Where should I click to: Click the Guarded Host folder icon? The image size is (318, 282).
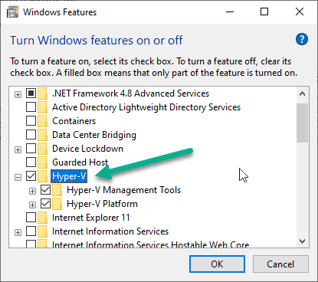[x=42, y=162]
